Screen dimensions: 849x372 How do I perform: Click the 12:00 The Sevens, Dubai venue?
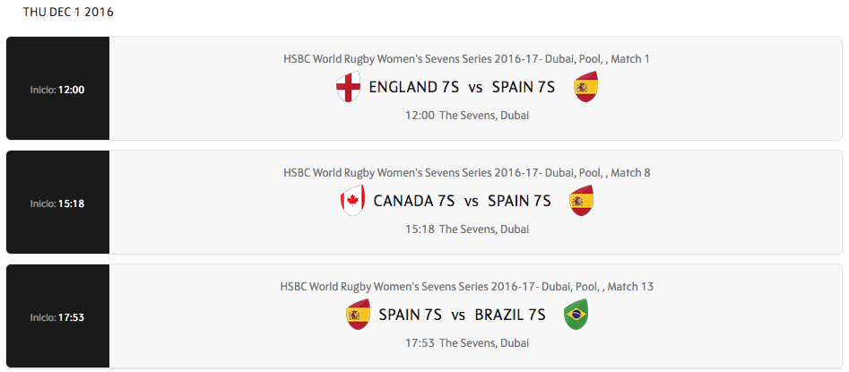click(467, 116)
